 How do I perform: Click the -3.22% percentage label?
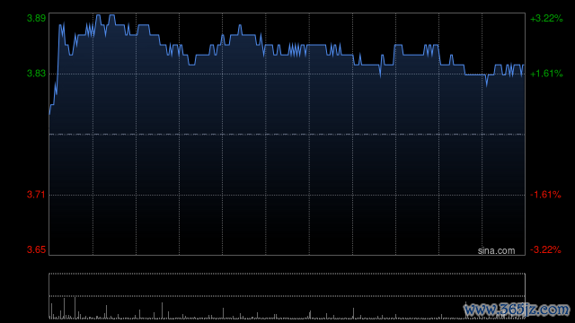[x=545, y=249]
